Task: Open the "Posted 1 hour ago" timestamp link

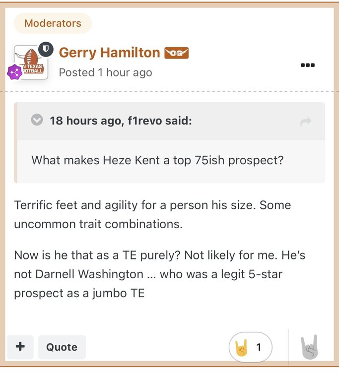Action: [x=105, y=72]
